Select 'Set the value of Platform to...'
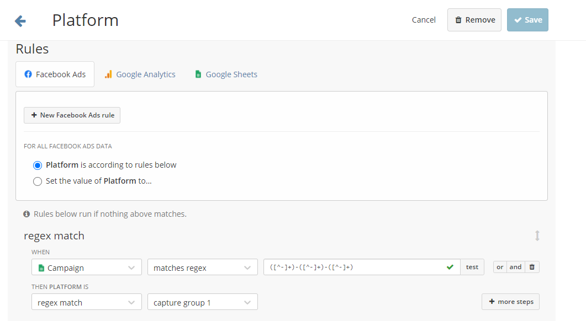Image resolution: width=586 pixels, height=321 pixels. [37, 181]
